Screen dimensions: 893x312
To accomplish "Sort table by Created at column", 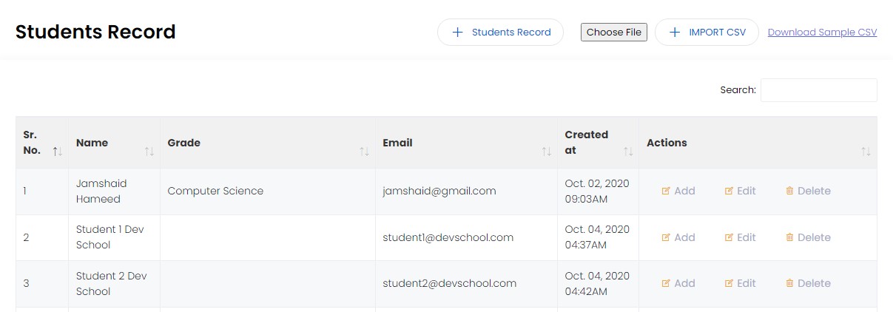I will click(x=628, y=151).
